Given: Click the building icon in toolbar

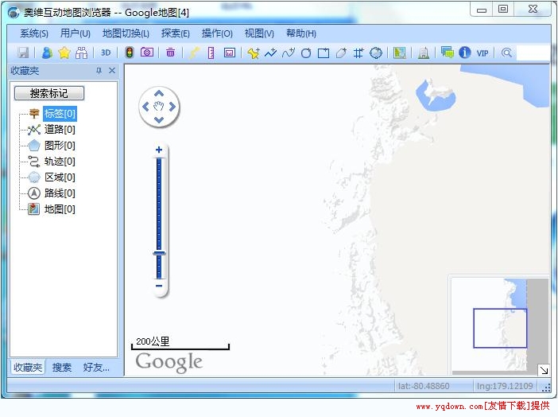Looking at the screenshot, I should [424, 53].
